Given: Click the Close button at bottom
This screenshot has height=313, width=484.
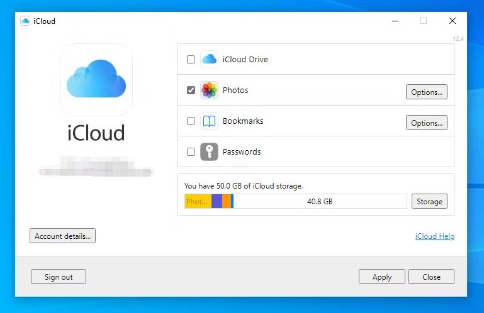Looking at the screenshot, I should 431,277.
